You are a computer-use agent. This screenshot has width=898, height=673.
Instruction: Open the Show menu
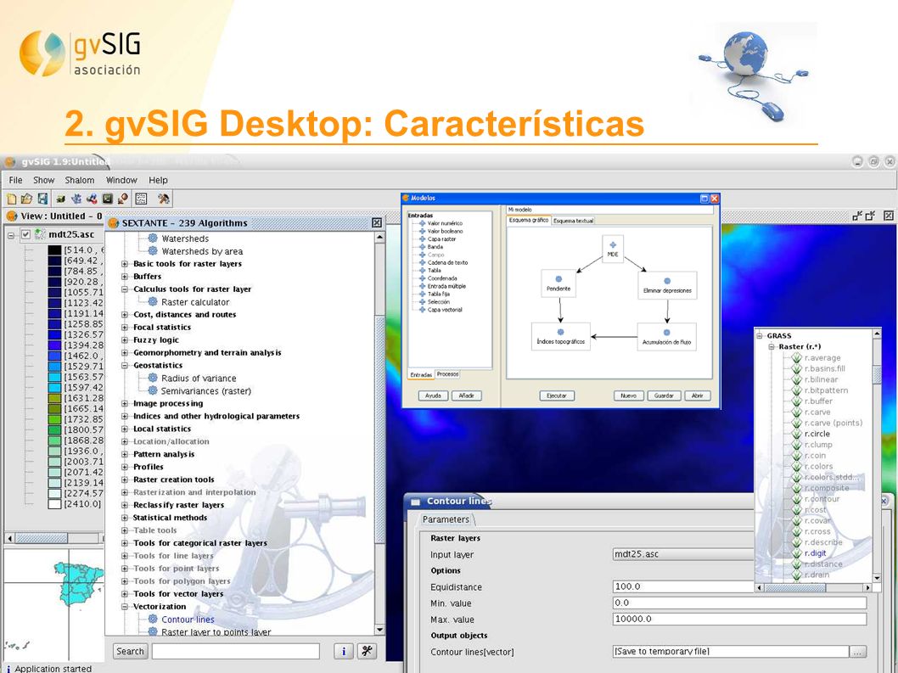pos(43,180)
